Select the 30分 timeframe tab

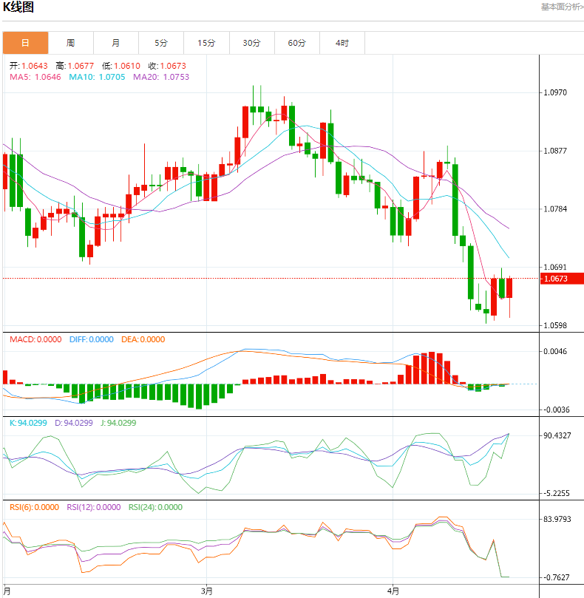(x=251, y=43)
